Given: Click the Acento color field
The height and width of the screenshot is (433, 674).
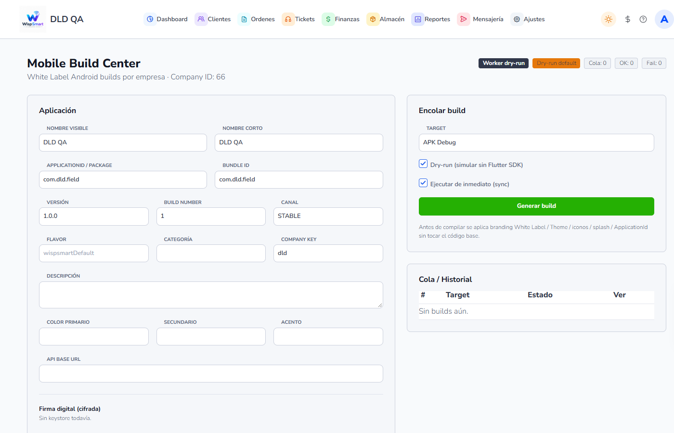Looking at the screenshot, I should click(x=328, y=336).
